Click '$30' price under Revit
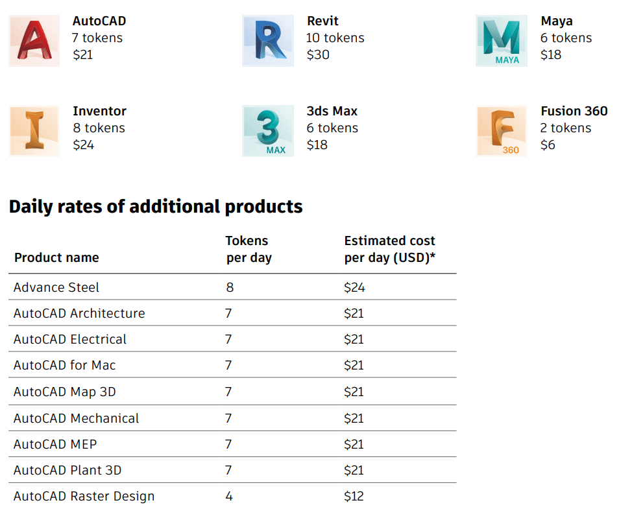This screenshot has height=507, width=619. coord(318,54)
